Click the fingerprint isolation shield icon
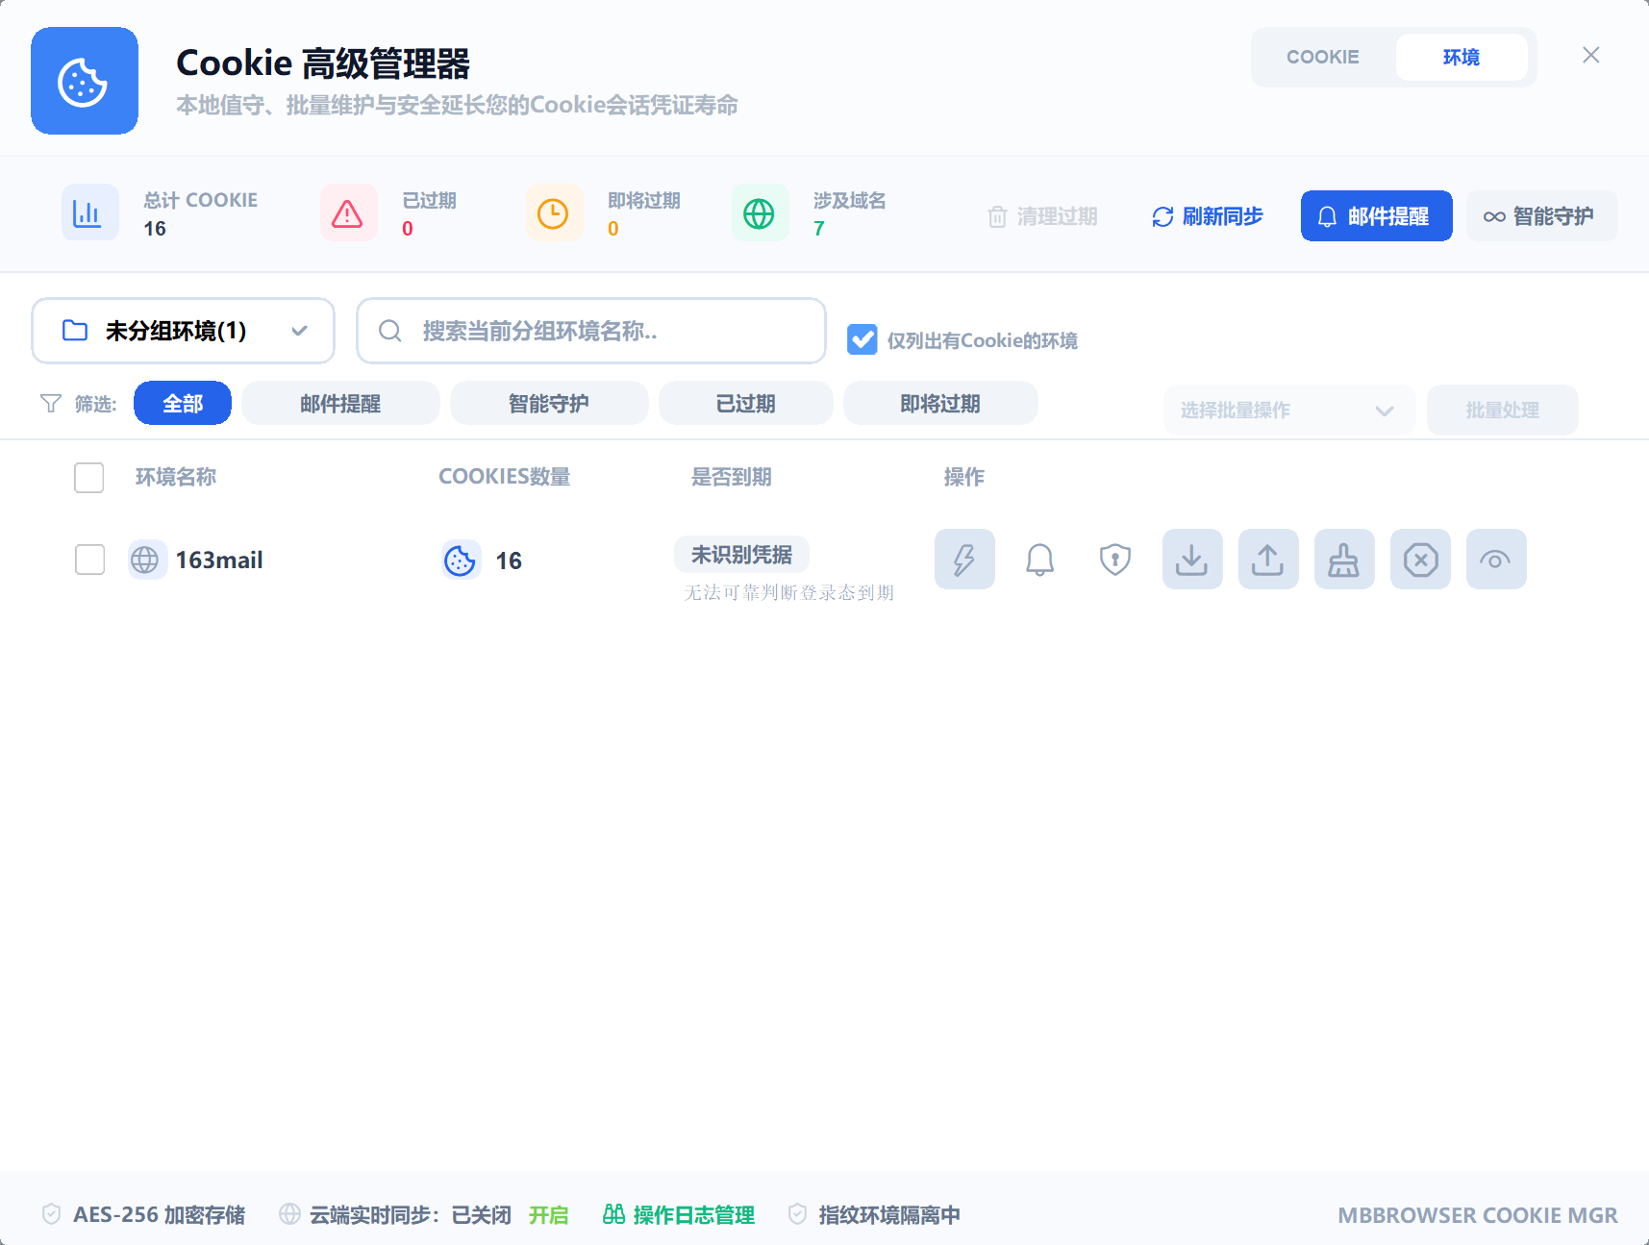Screen dimensions: 1649x1245 797,1214
